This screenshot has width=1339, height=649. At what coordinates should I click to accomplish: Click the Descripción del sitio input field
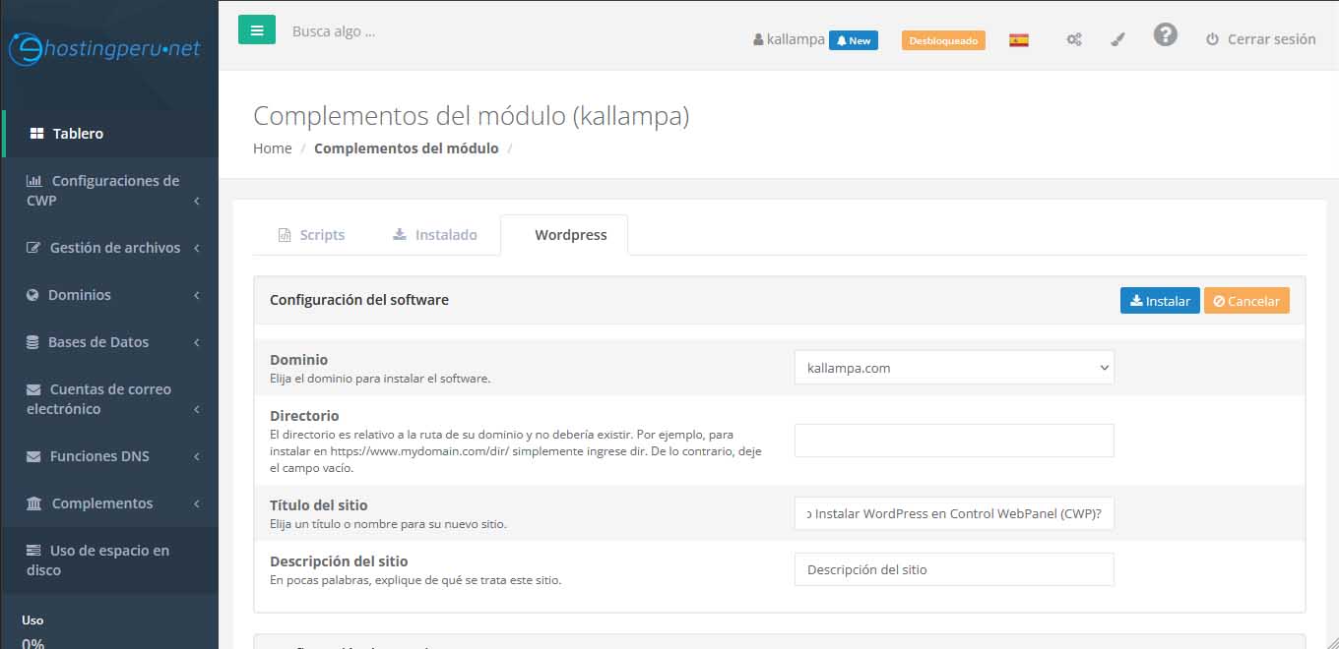(954, 569)
